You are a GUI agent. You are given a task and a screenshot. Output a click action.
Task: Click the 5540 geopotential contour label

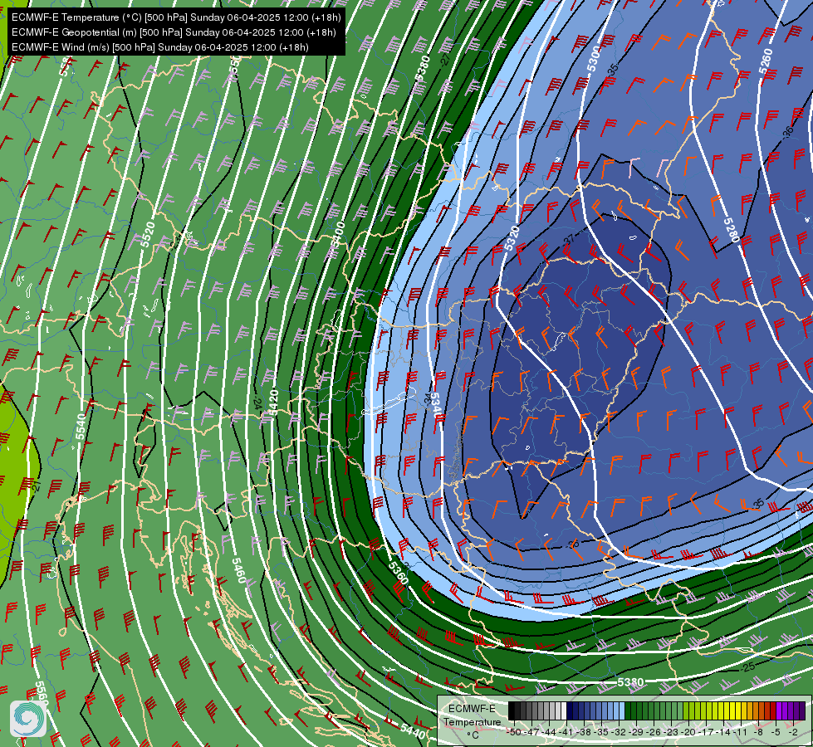click(81, 426)
